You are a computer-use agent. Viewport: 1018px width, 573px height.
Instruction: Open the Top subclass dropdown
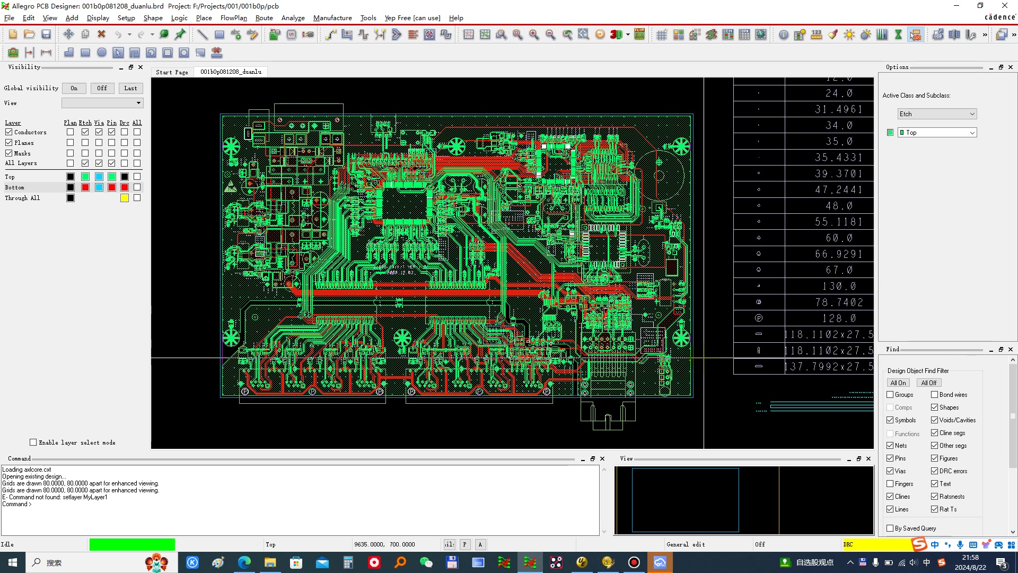pos(937,133)
